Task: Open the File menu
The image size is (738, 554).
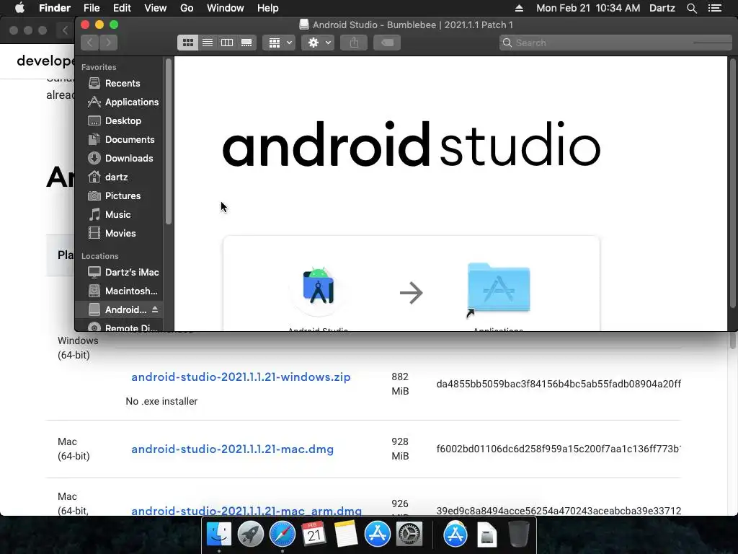Action: 92,8
